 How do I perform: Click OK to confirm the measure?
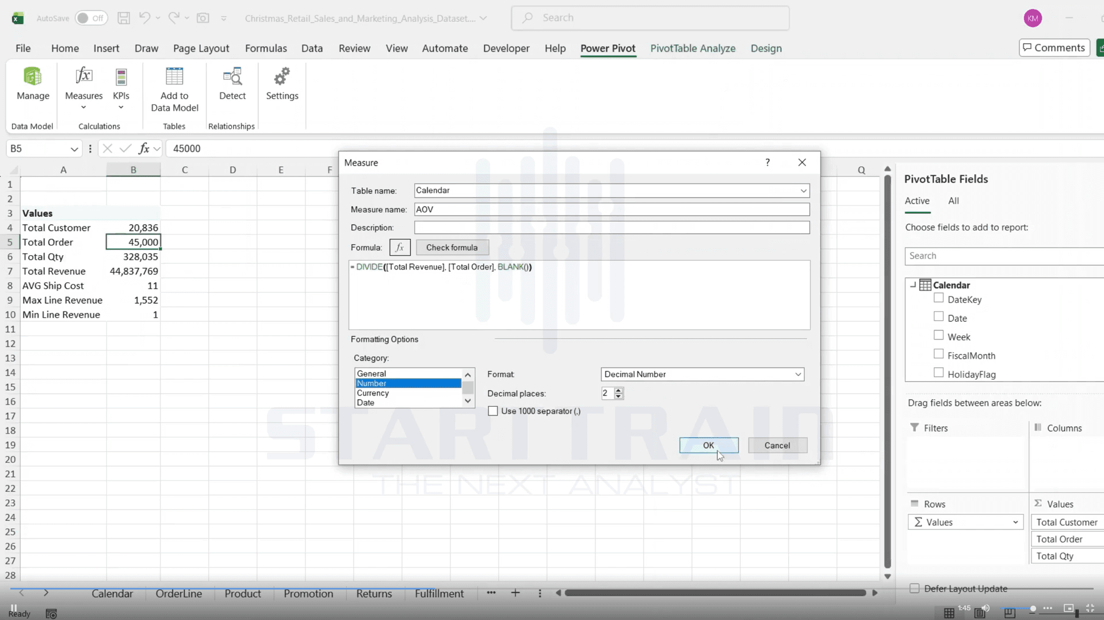(708, 445)
